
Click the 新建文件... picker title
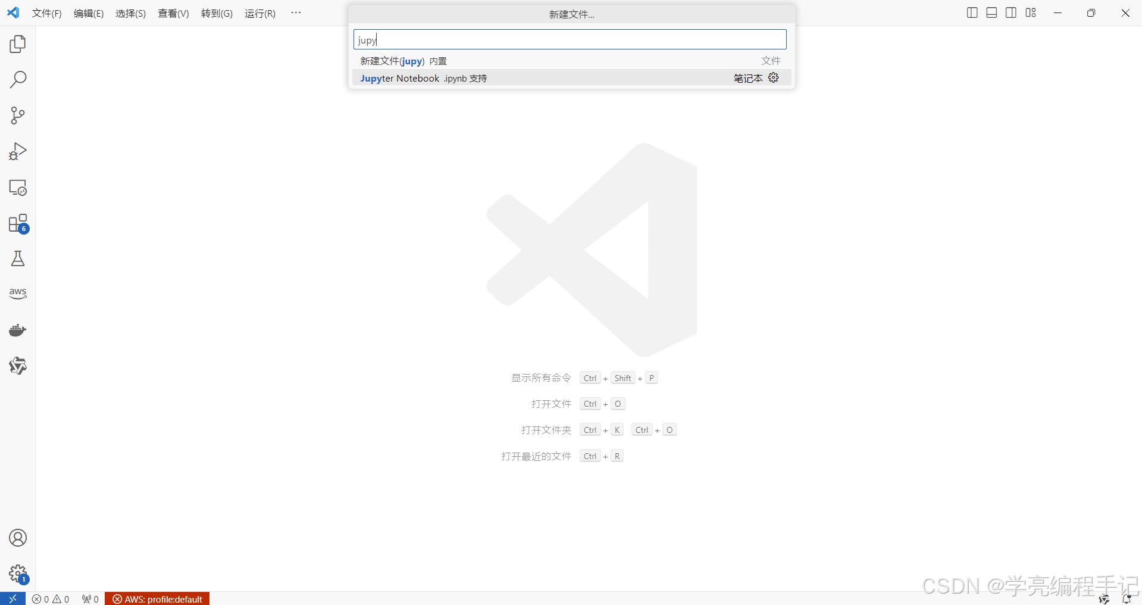tap(571, 14)
